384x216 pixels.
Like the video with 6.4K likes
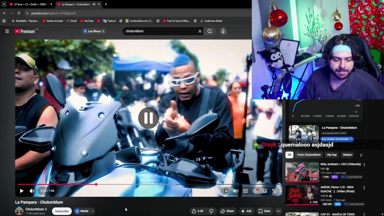click(198, 211)
